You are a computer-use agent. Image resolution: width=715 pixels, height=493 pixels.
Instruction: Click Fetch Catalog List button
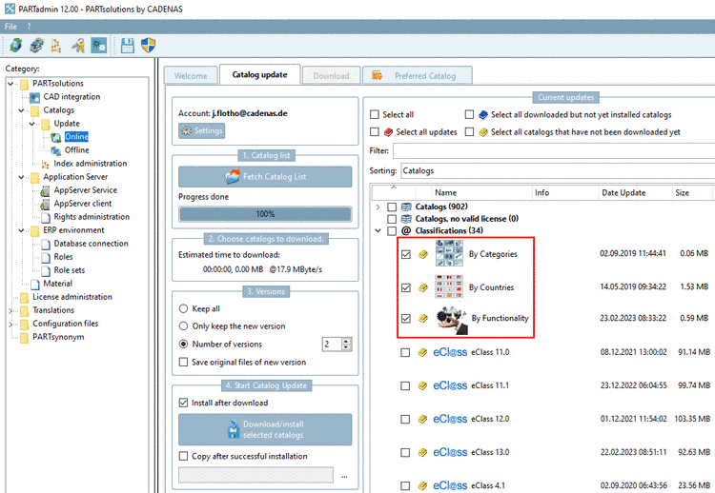[x=265, y=177]
